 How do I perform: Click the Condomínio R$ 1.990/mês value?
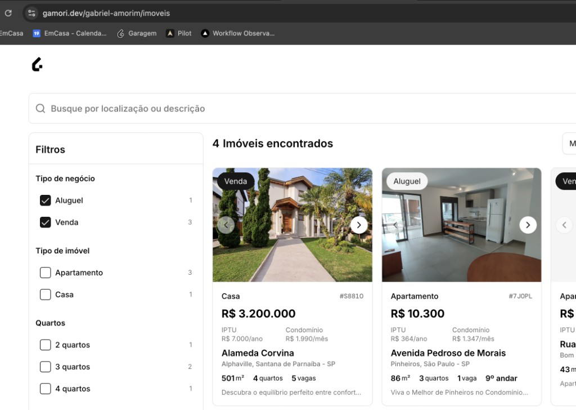(307, 338)
